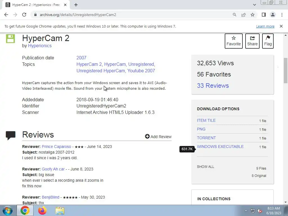
Task: Show hidden system tray icons
Action: tap(246, 211)
